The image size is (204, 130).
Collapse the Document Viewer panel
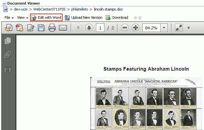click(4, 3)
